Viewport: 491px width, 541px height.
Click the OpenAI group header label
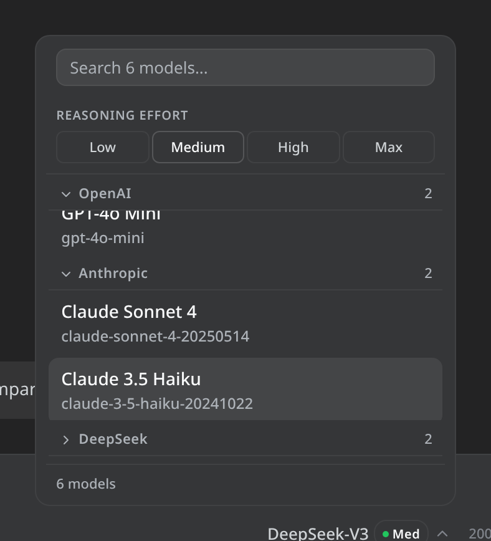105,194
